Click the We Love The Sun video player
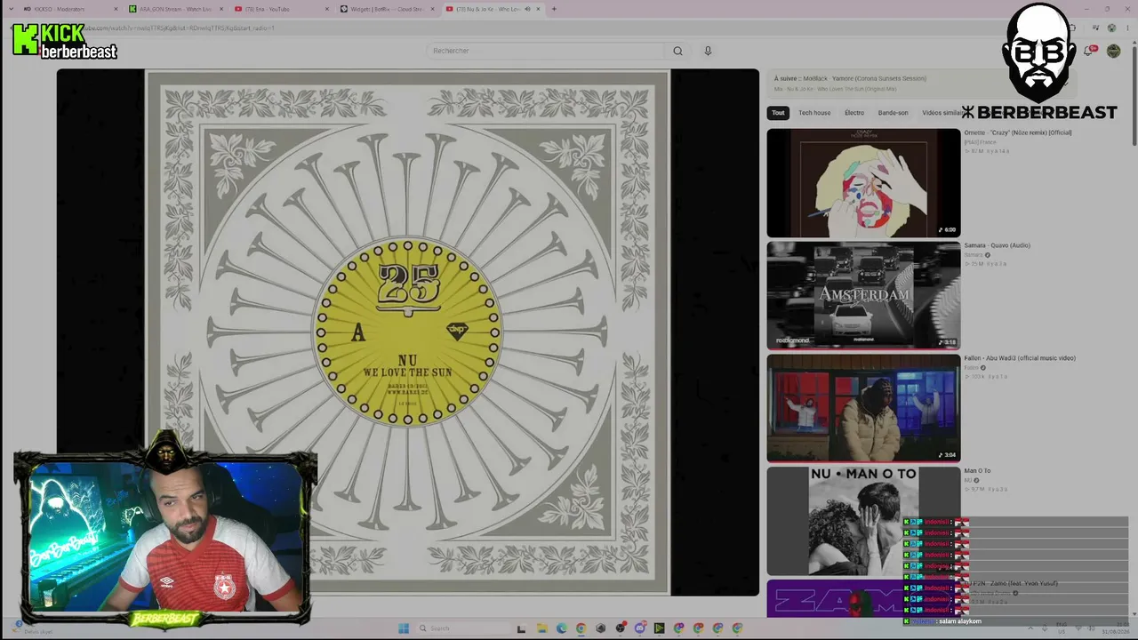 point(408,332)
